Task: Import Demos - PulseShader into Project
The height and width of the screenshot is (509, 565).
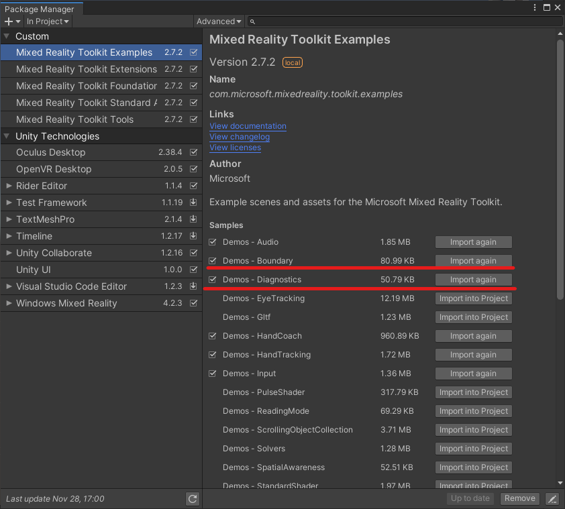Action: (474, 392)
